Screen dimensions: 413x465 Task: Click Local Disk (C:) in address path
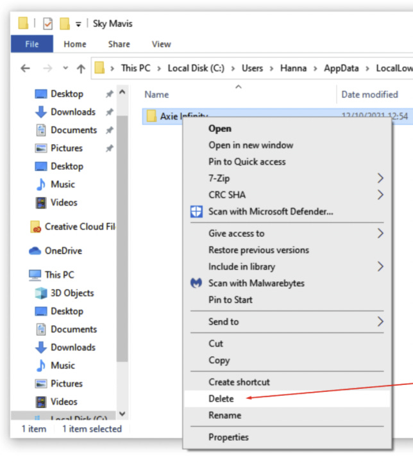[196, 68]
